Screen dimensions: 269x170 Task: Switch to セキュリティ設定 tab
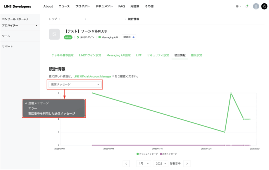[158, 55]
